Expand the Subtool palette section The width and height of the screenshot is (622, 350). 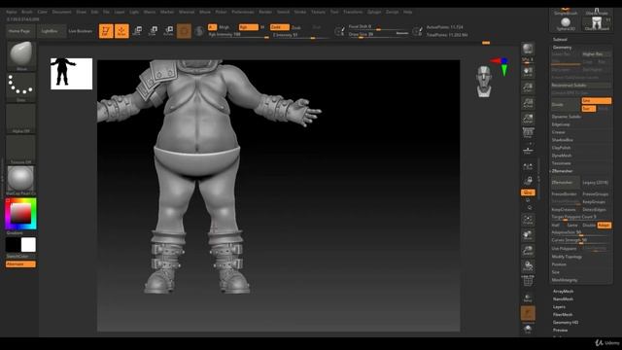coord(560,39)
